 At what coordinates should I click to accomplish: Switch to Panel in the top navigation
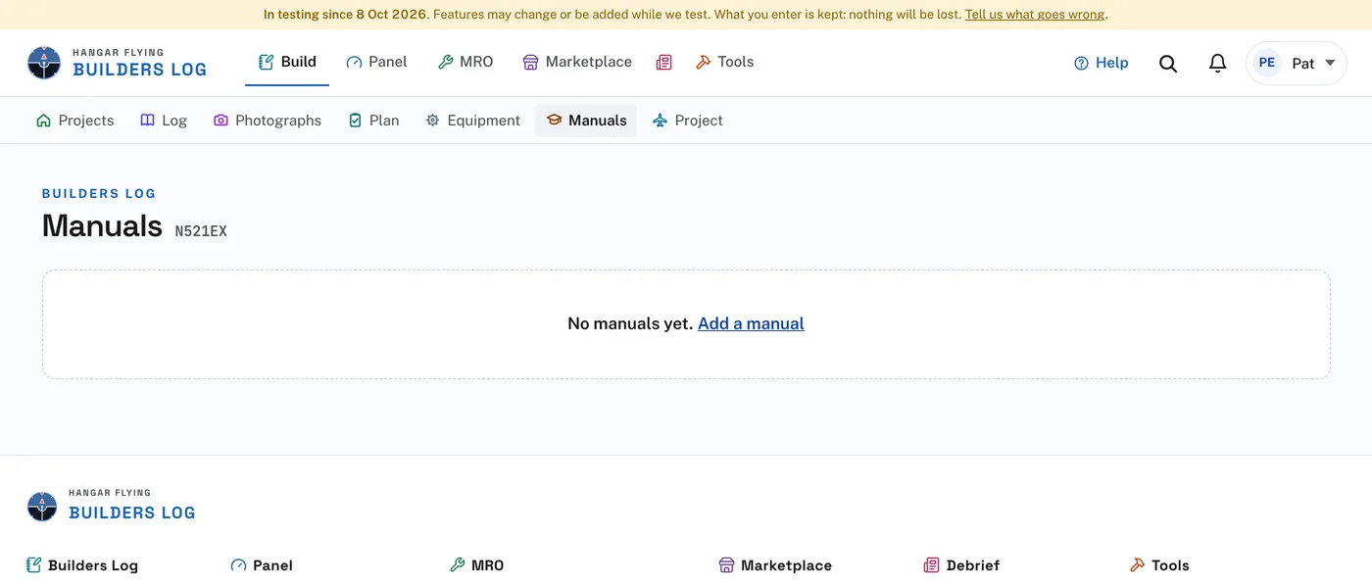[376, 62]
